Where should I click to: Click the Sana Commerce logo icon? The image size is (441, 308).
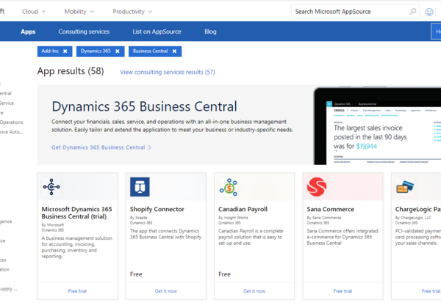click(x=317, y=186)
